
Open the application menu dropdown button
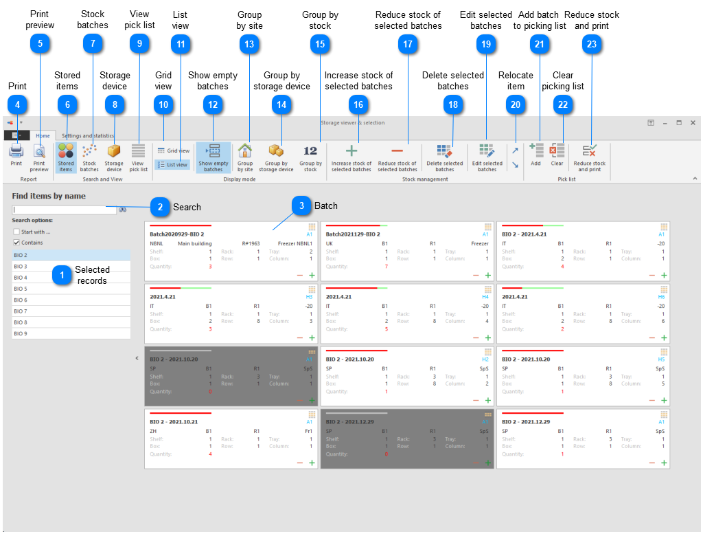(16, 135)
